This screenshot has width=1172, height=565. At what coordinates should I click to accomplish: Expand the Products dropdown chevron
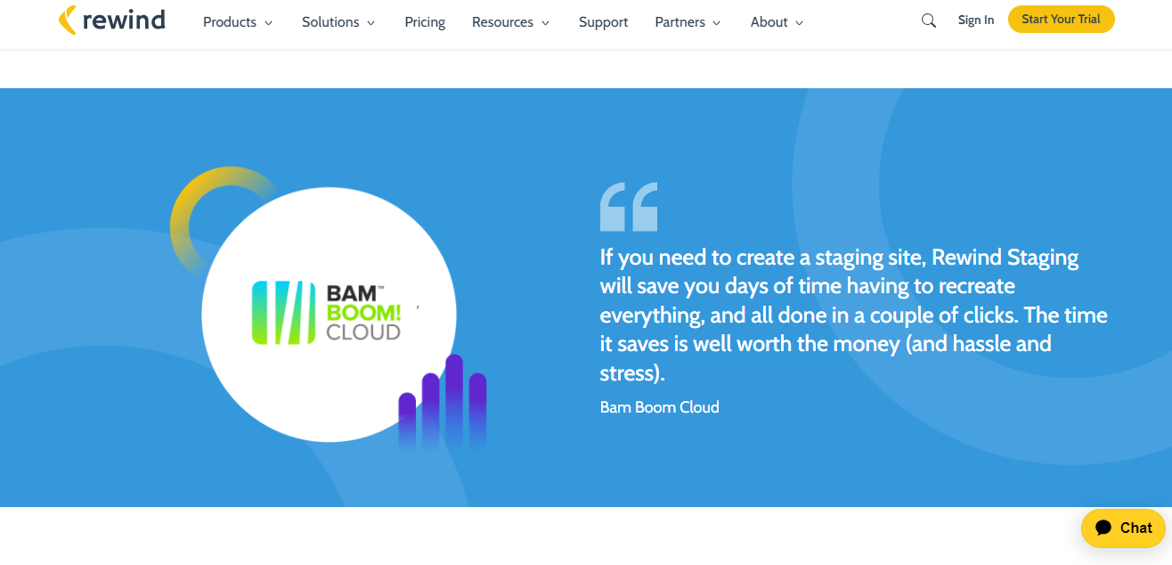point(268,23)
